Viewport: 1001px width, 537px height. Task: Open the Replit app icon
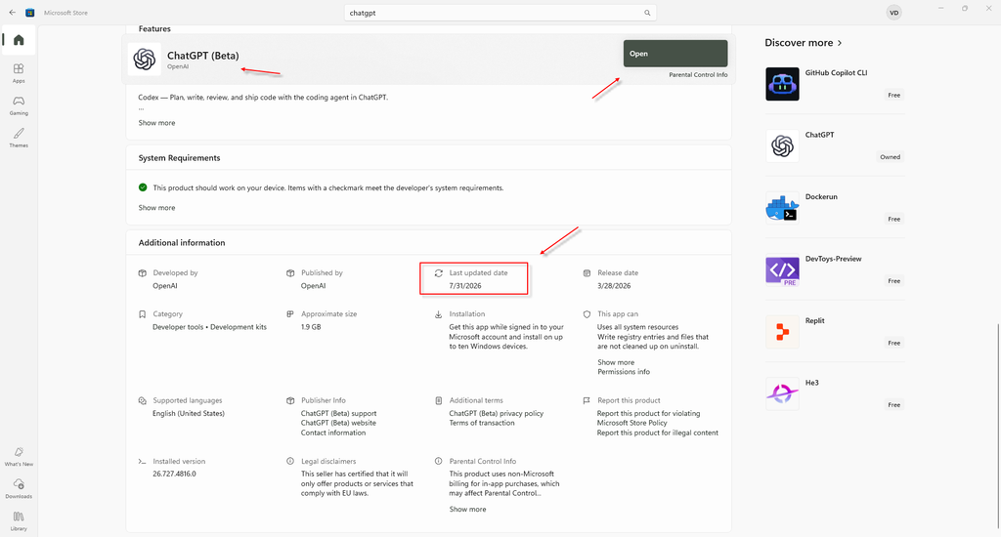782,332
